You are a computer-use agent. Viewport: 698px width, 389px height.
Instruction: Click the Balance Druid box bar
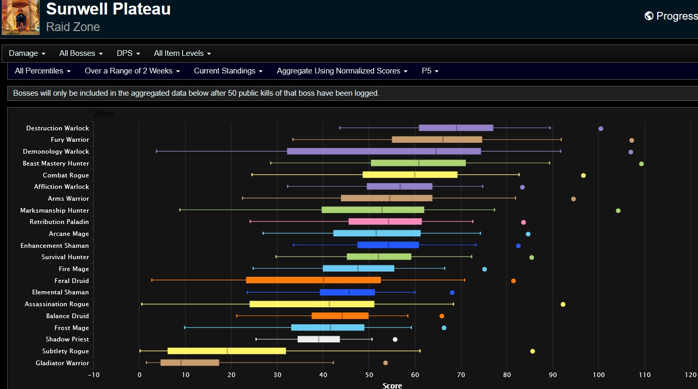tap(340, 316)
